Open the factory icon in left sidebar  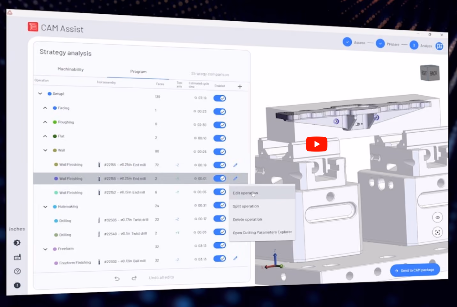point(17,257)
